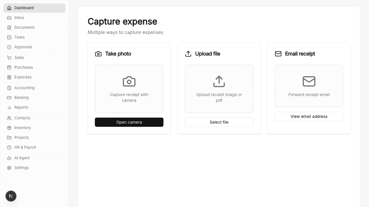The image size is (369, 207).
Task: Click the AI Agent robot icon
Action: coord(9,158)
